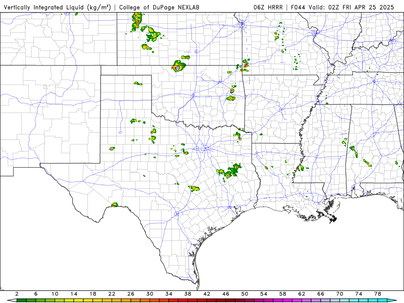
Task: Click the legend value '26'
Action: (x=131, y=294)
